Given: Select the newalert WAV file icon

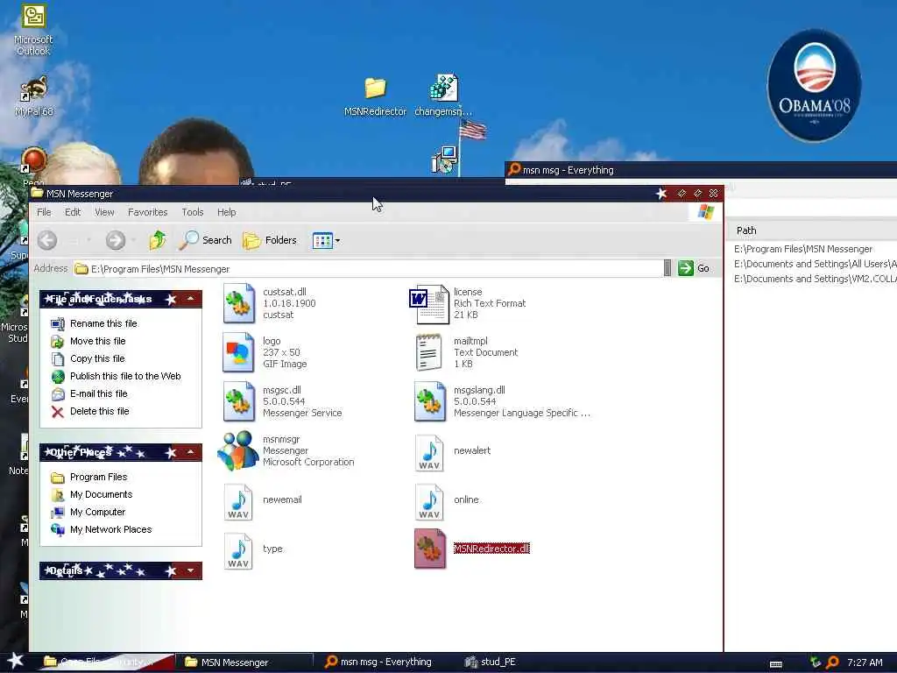Looking at the screenshot, I should coord(429,453).
